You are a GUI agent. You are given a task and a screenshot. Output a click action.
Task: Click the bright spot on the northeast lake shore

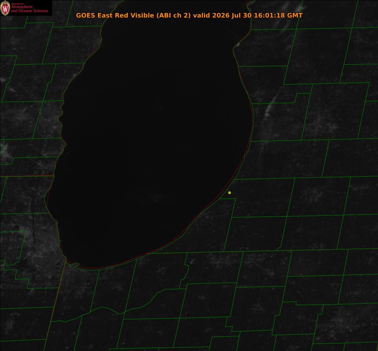(237, 45)
